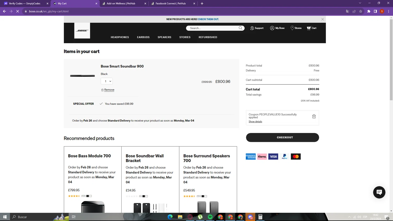
Task: Dismiss the new products banner
Action: (323, 19)
